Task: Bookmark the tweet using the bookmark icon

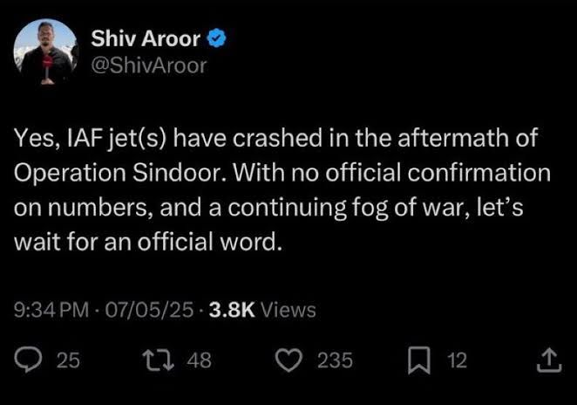Action: (x=422, y=360)
